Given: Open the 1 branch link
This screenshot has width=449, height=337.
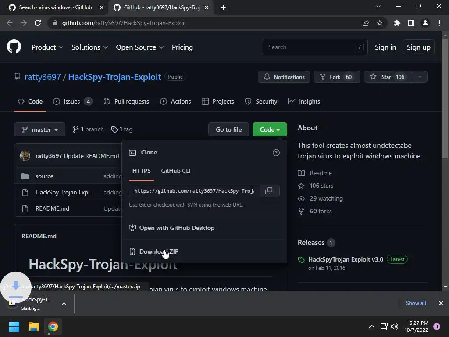Looking at the screenshot, I should (88, 129).
